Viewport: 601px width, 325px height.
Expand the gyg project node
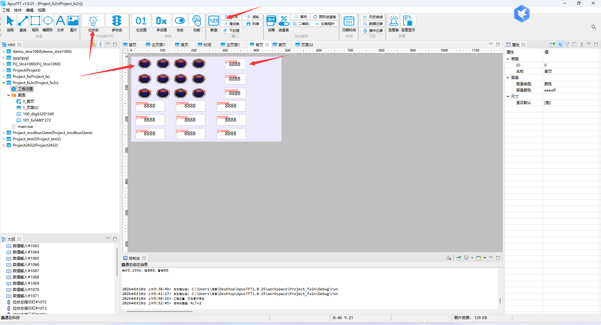coord(3,58)
